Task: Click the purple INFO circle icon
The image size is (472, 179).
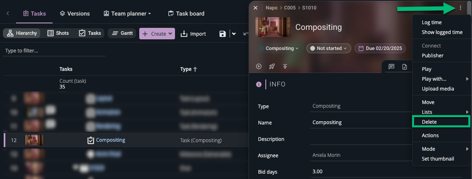Action: (x=259, y=84)
